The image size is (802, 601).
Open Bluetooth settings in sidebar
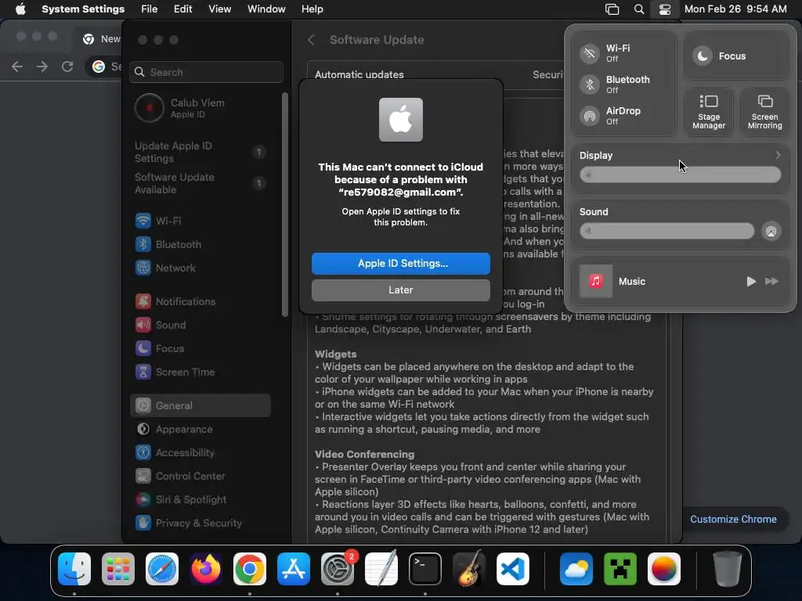(x=200, y=244)
